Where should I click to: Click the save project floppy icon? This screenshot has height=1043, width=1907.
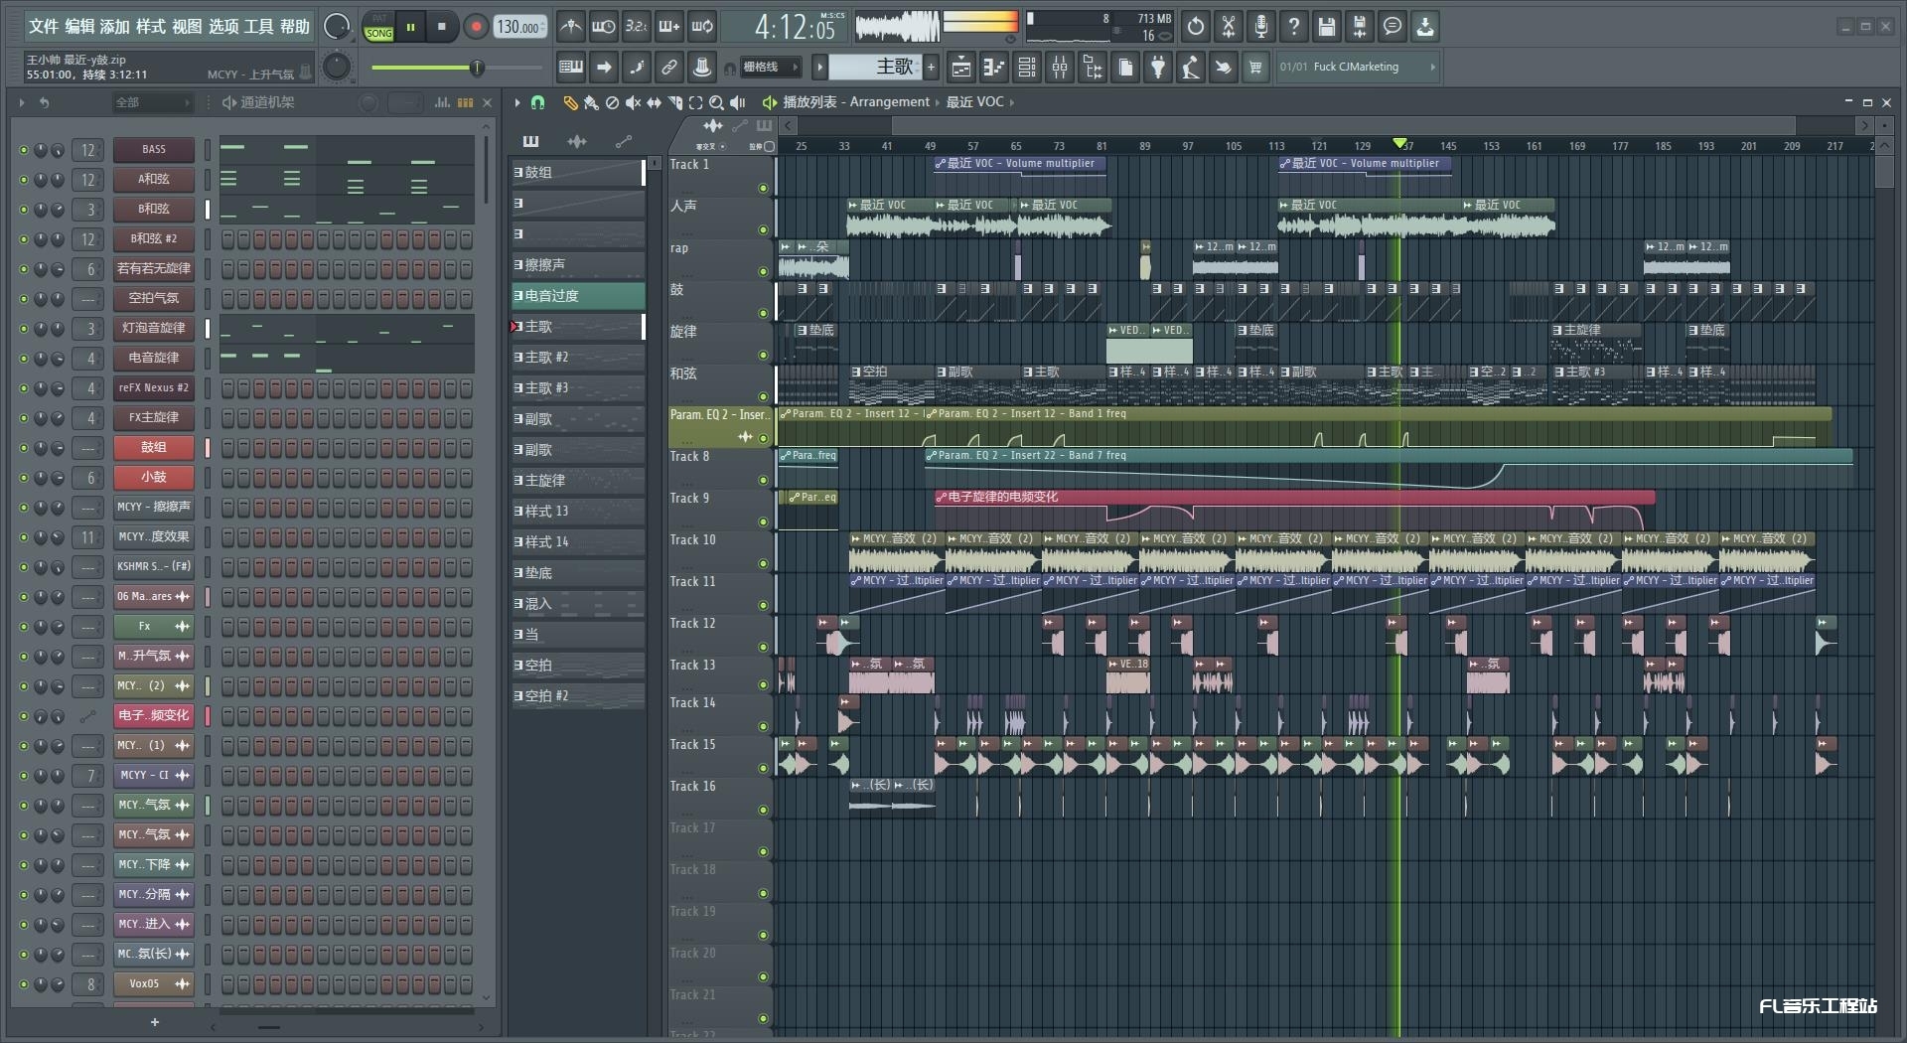(1326, 27)
